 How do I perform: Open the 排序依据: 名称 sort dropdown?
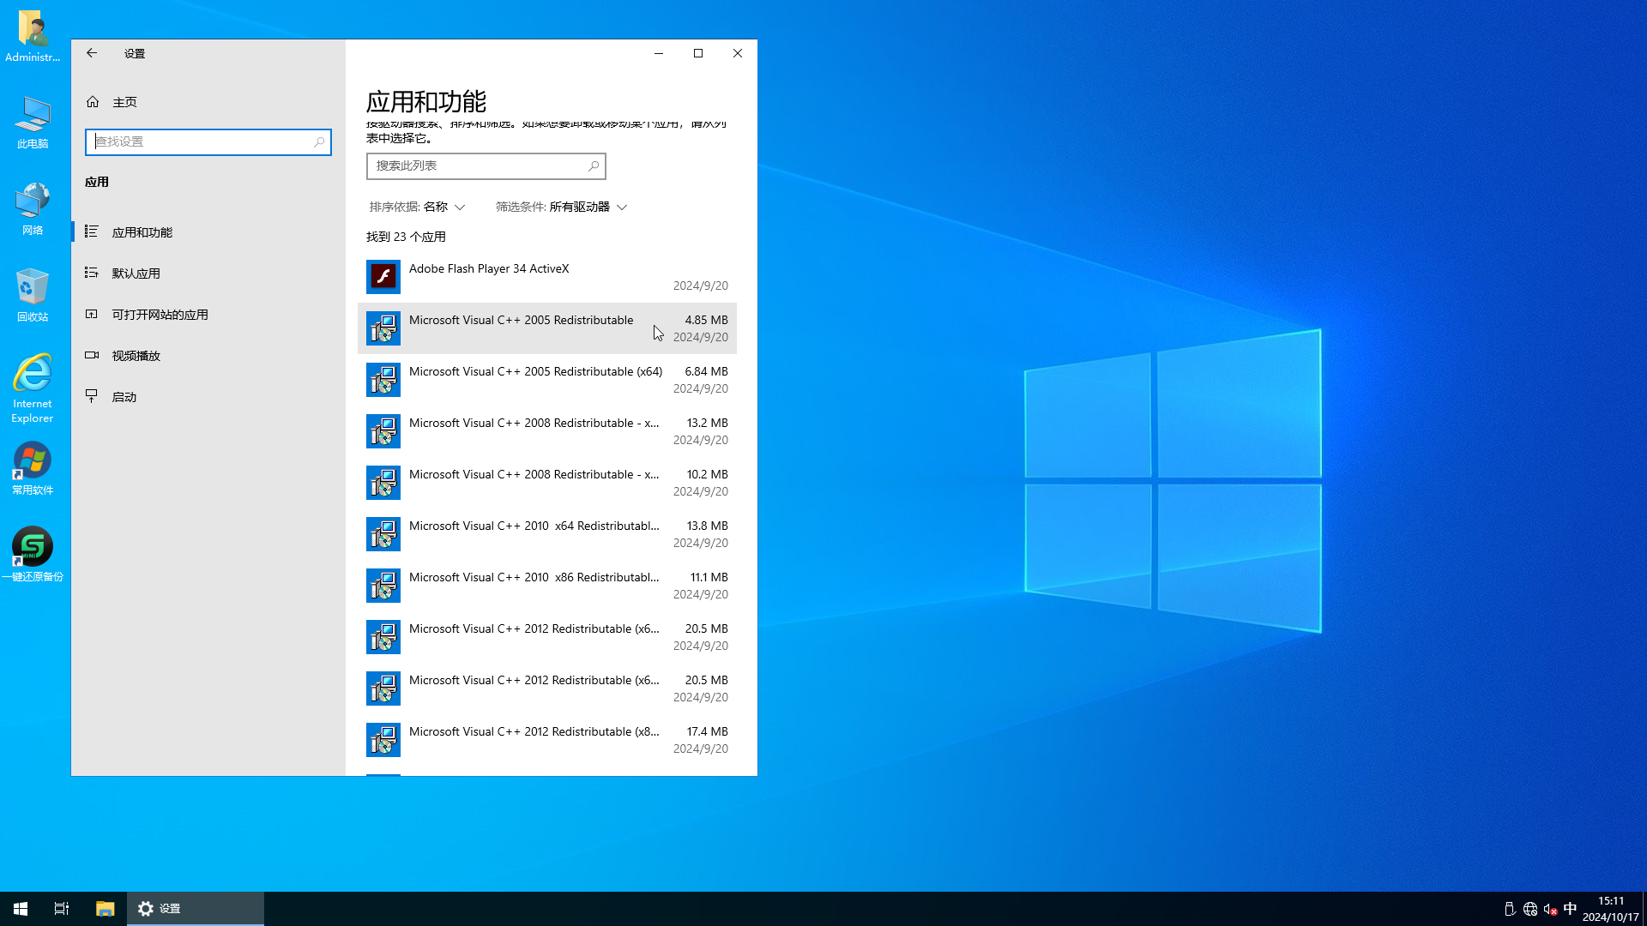pos(417,207)
